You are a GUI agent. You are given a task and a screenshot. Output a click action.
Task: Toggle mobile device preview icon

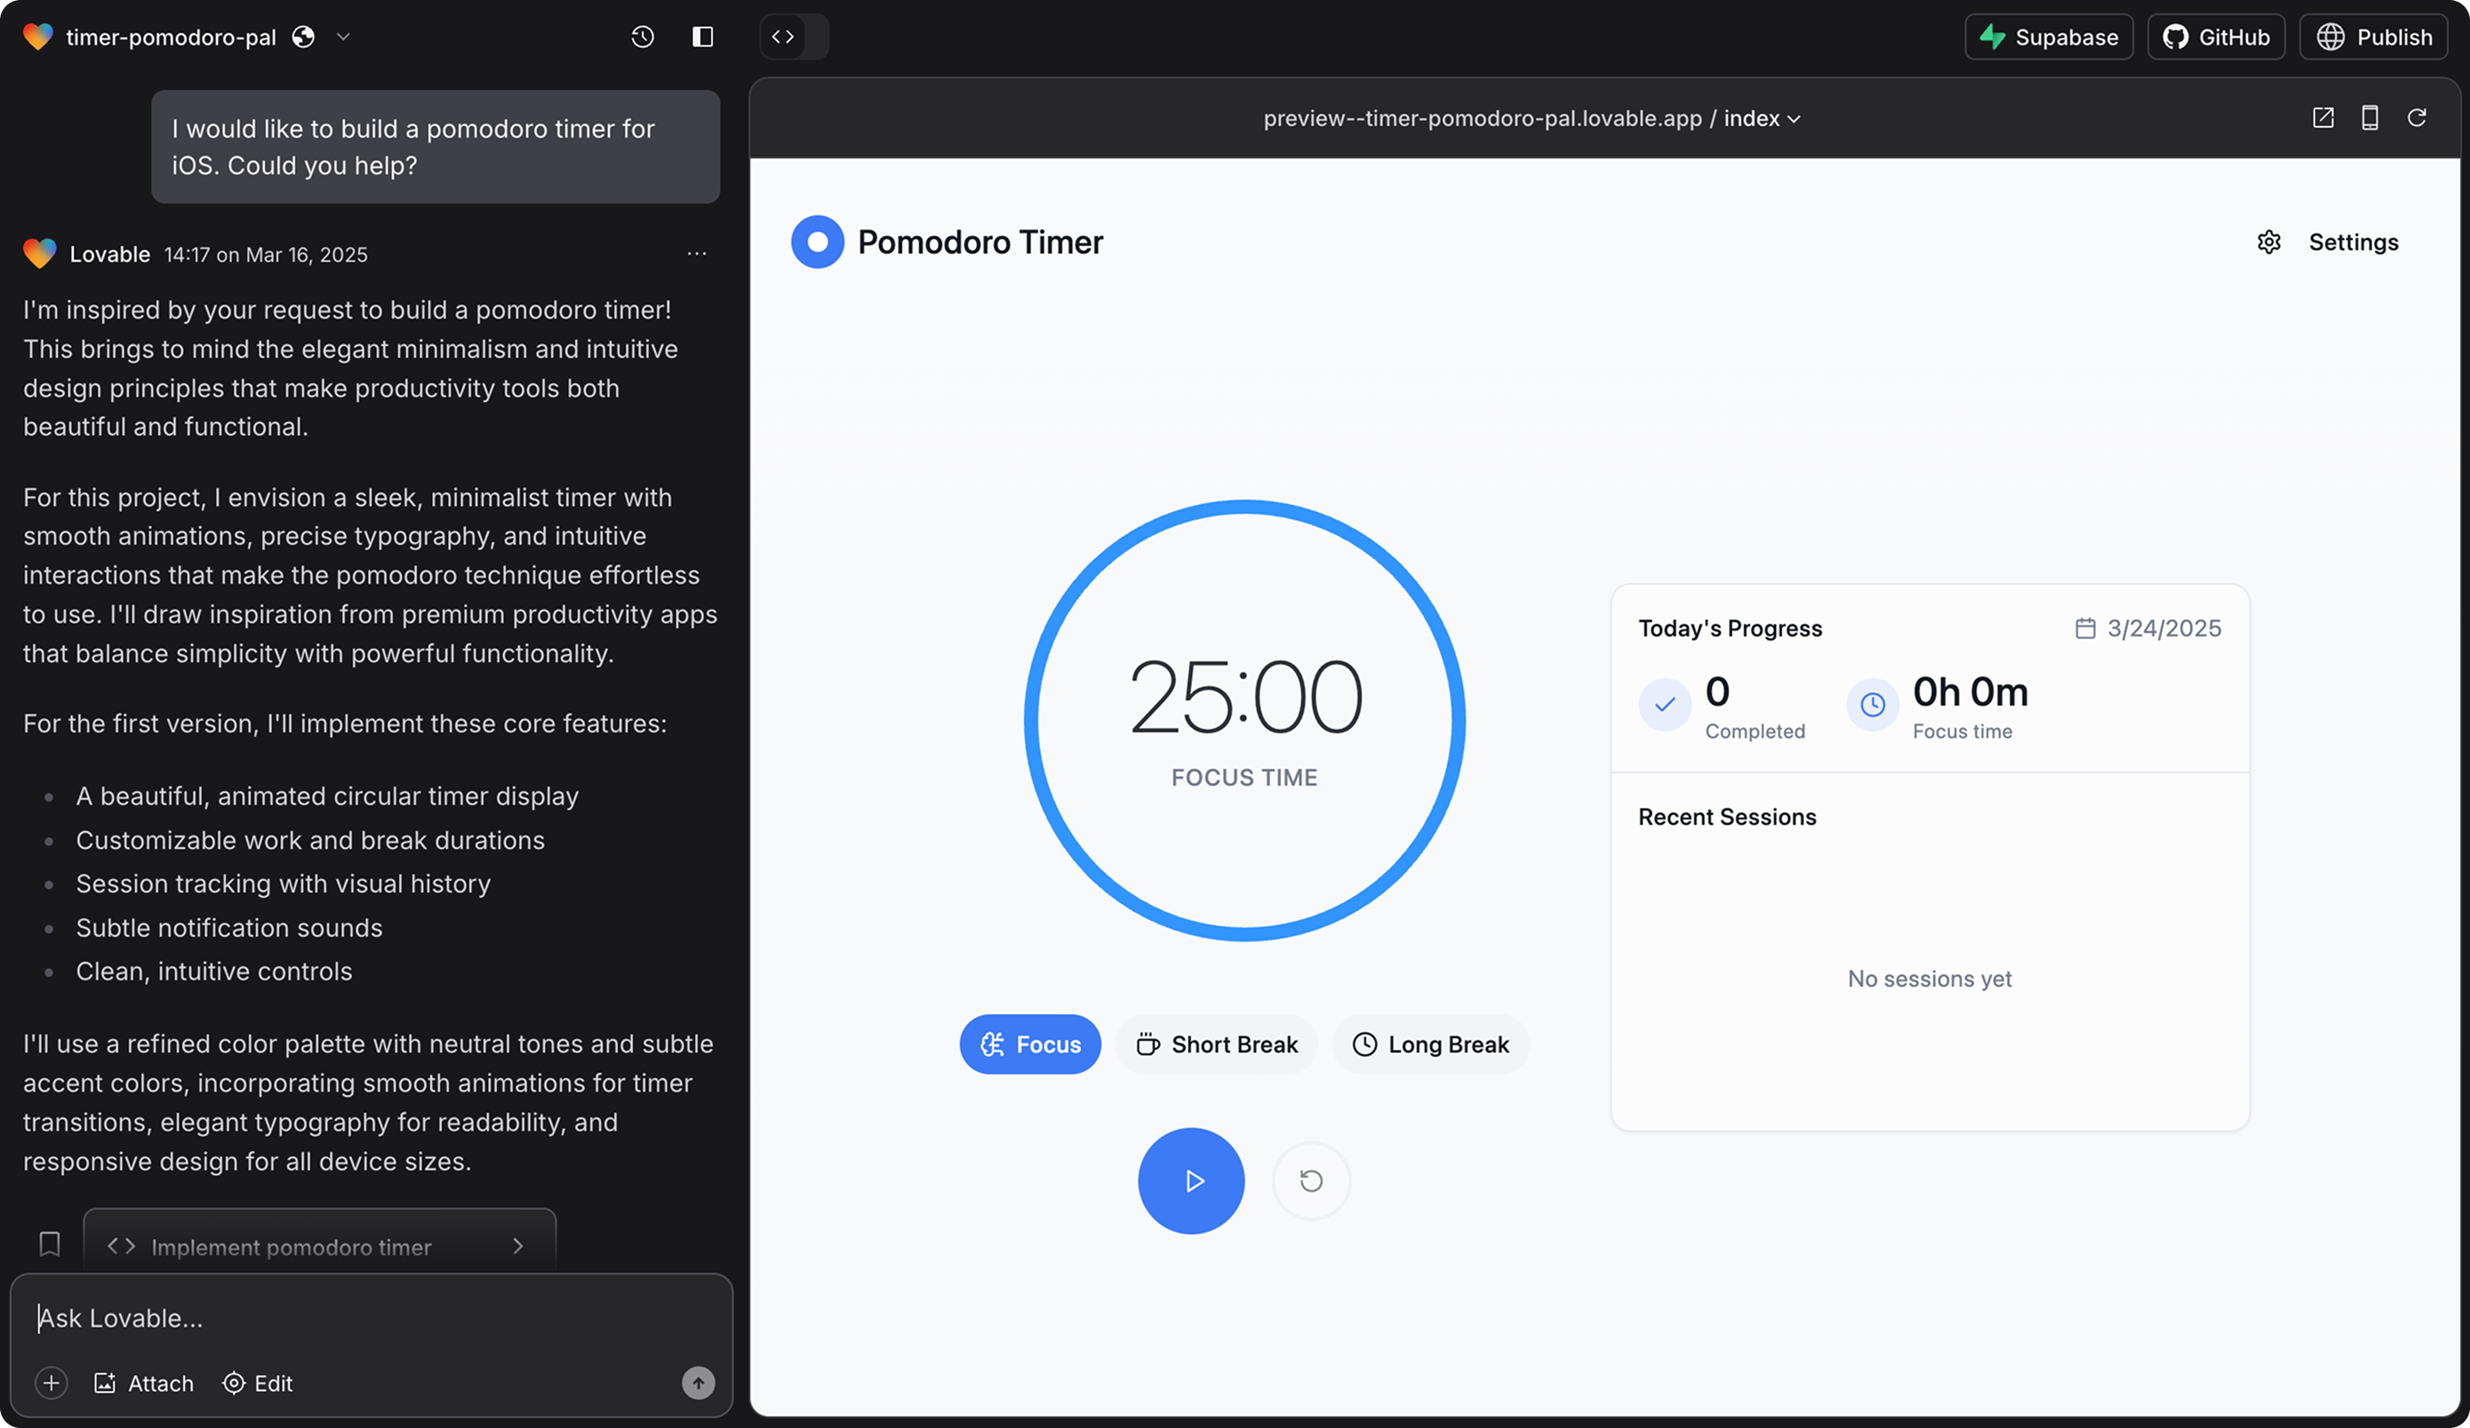point(2370,117)
